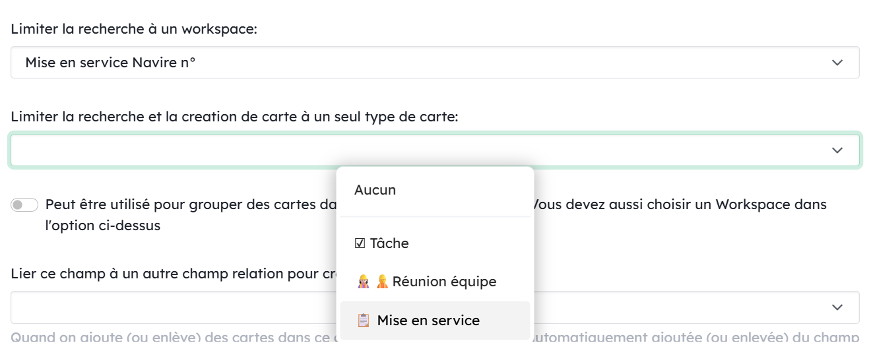Click the chevron arrow of the card type dropdown
Image resolution: width=873 pixels, height=343 pixels.
[837, 150]
